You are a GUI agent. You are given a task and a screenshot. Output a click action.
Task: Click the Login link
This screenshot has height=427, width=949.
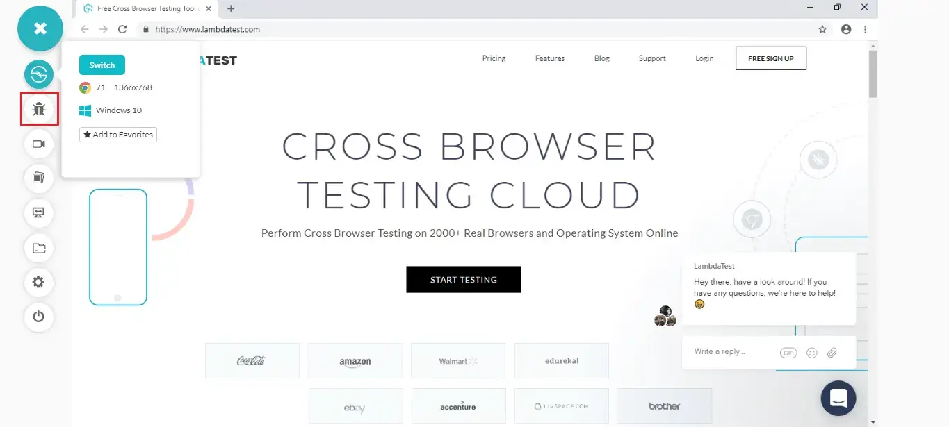[x=704, y=58]
